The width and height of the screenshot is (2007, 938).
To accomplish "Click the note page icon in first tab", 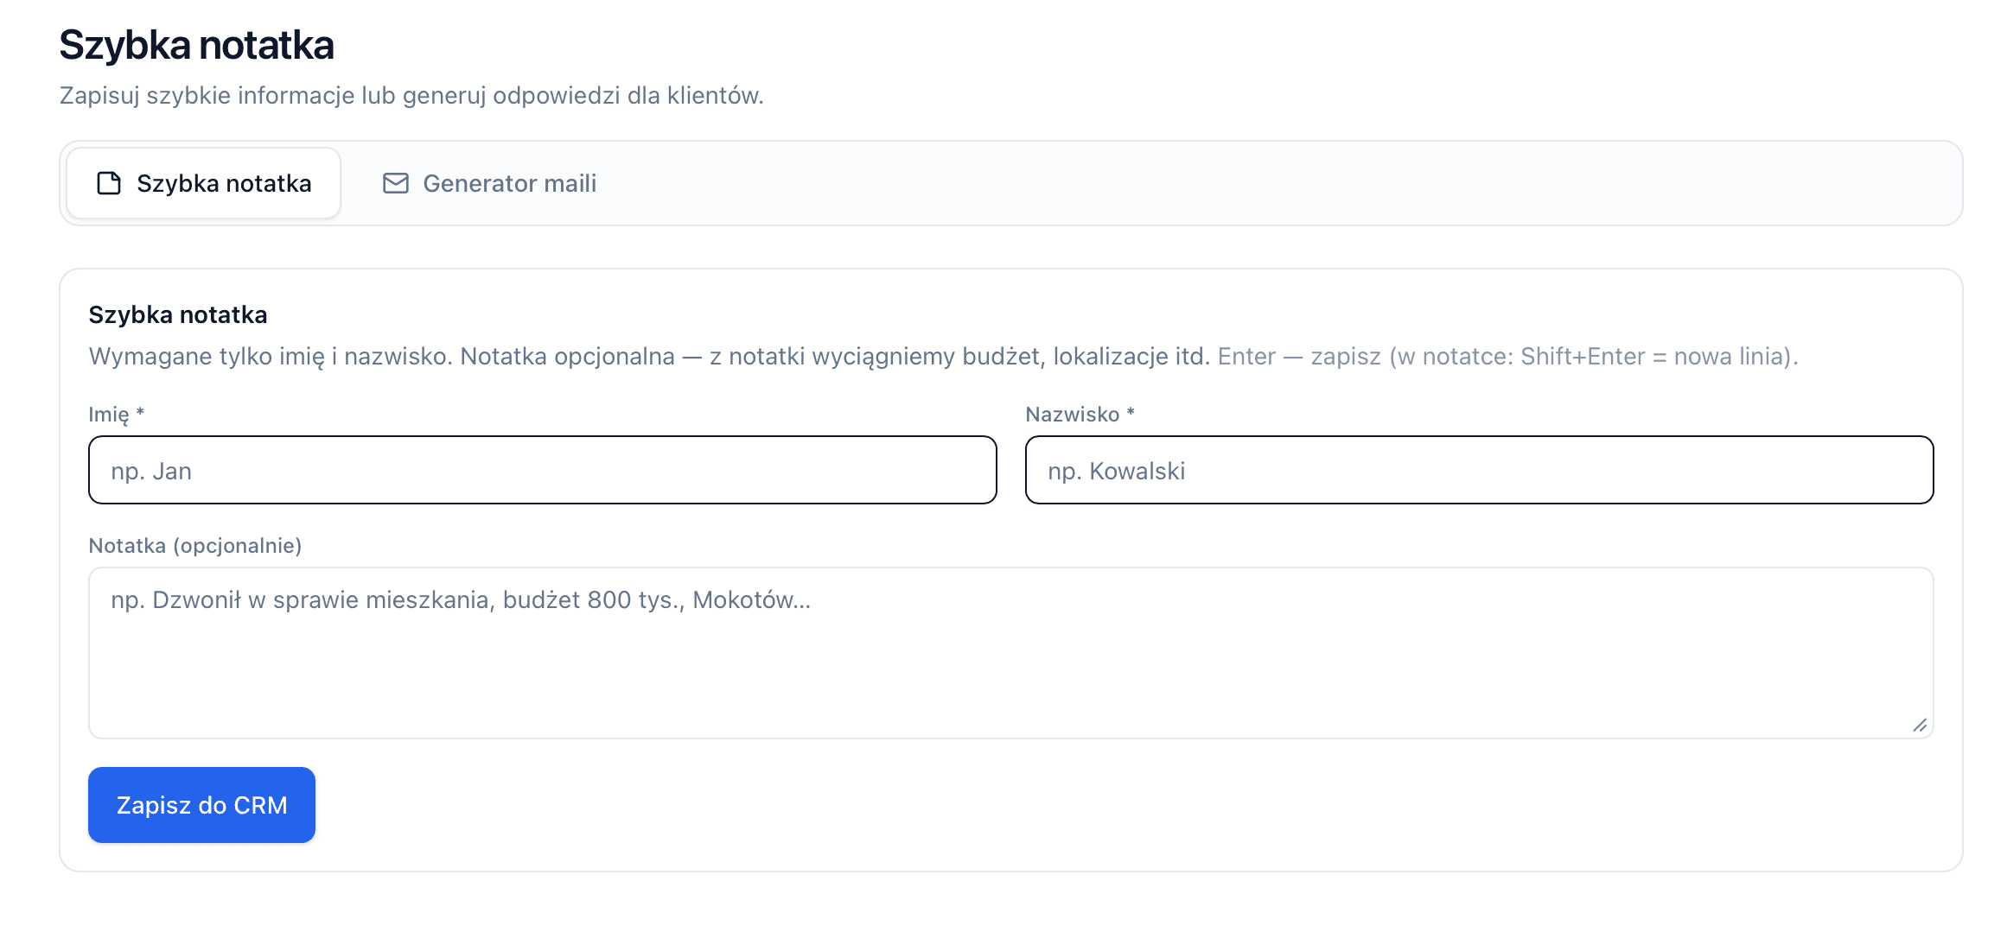I will (x=109, y=183).
